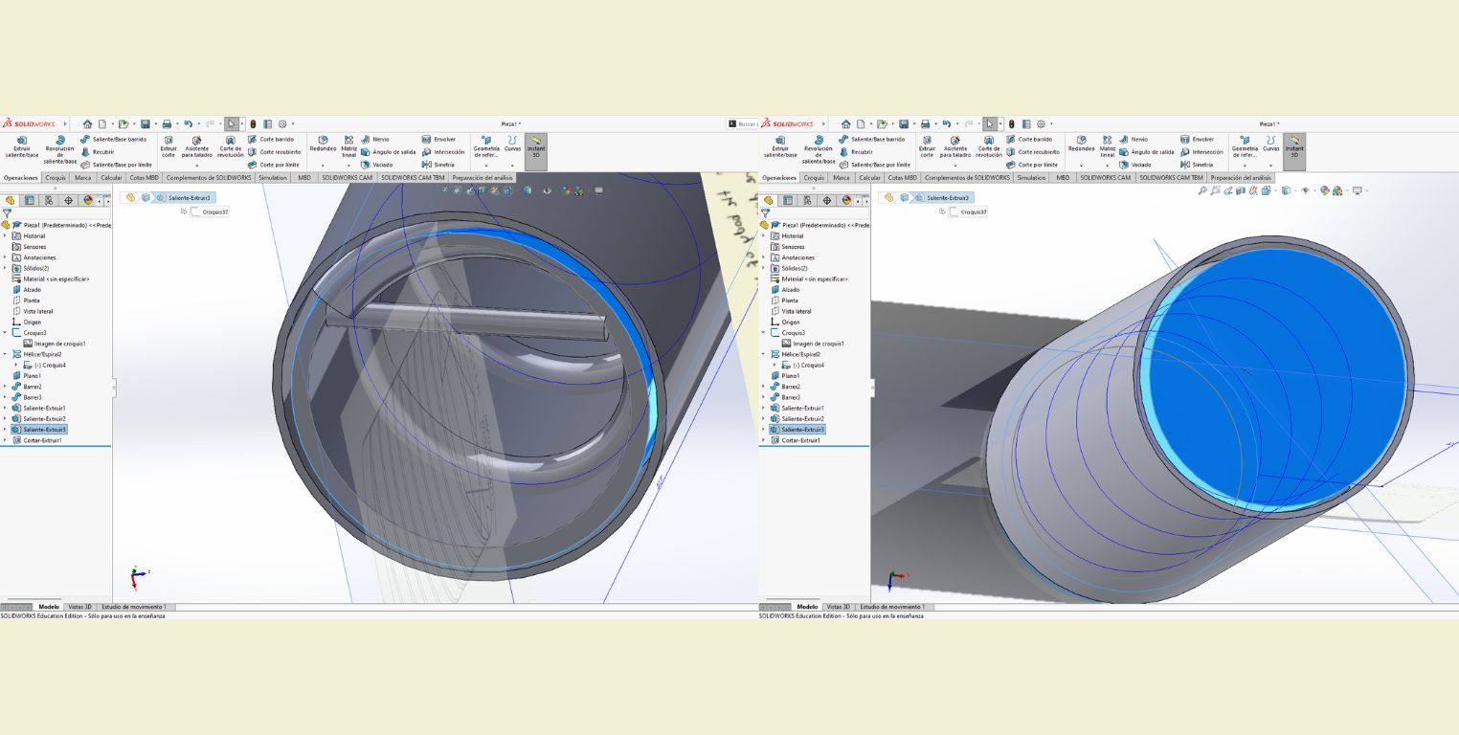1459x735 pixels.
Task: Collapse Hélice/Espiral2 in right window tree
Action: pos(763,354)
